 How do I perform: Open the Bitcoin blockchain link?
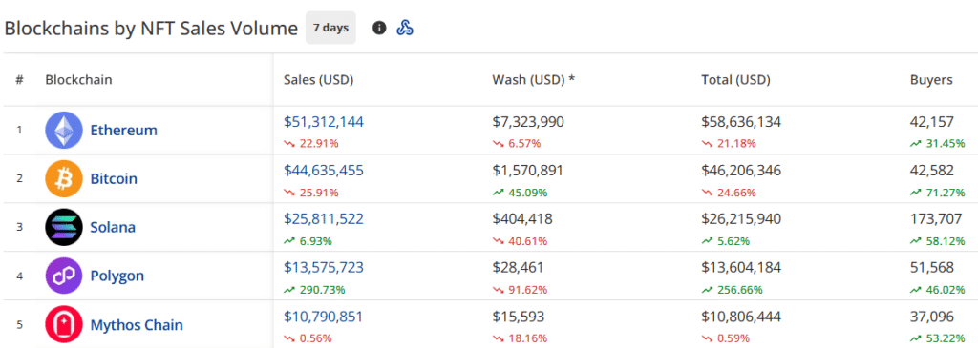point(114,179)
